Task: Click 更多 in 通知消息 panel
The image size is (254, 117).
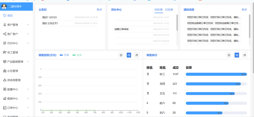Action: 244,10
